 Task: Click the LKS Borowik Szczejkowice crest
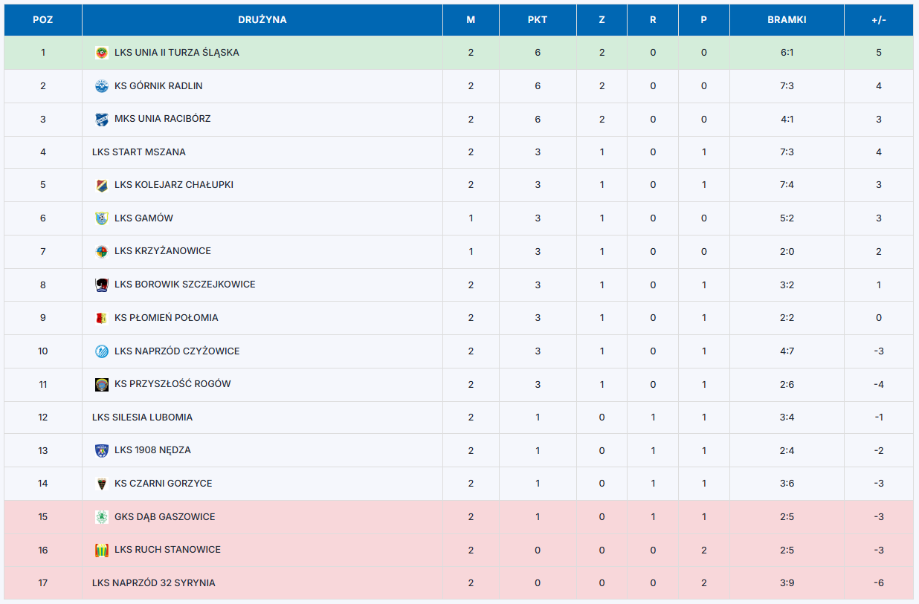[x=102, y=285]
